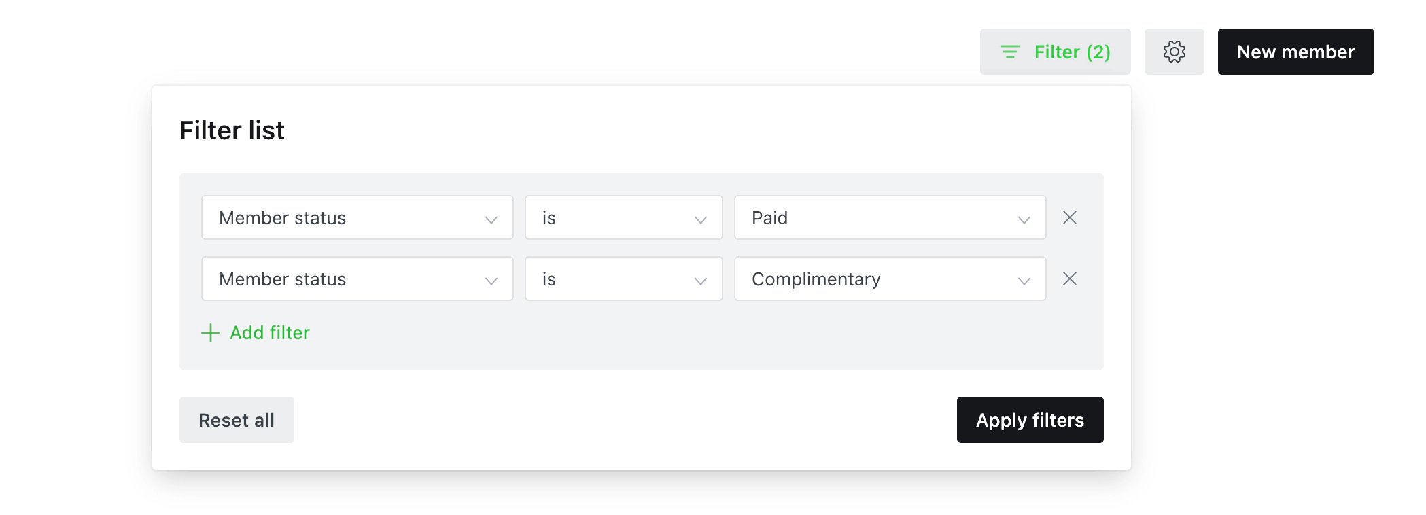1426x515 pixels.
Task: Open the members settings gear icon
Action: tap(1174, 52)
